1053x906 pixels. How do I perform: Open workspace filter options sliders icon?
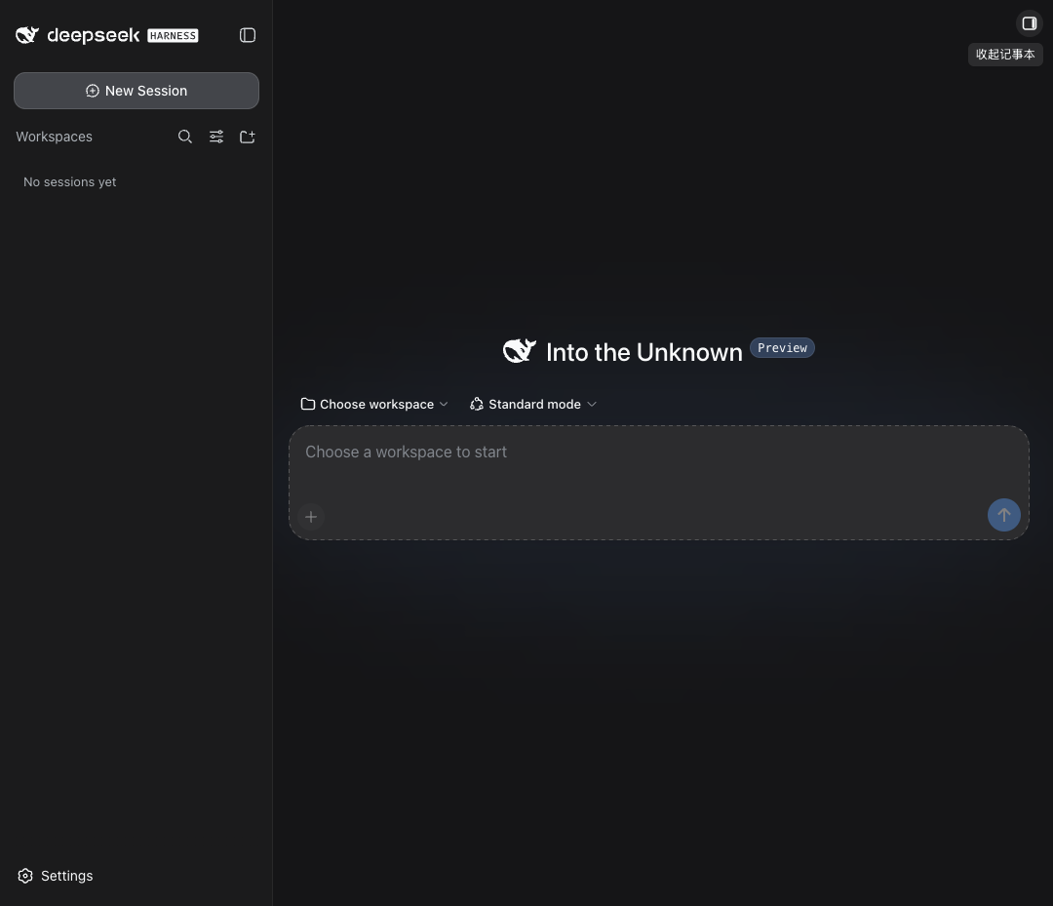pos(216,137)
